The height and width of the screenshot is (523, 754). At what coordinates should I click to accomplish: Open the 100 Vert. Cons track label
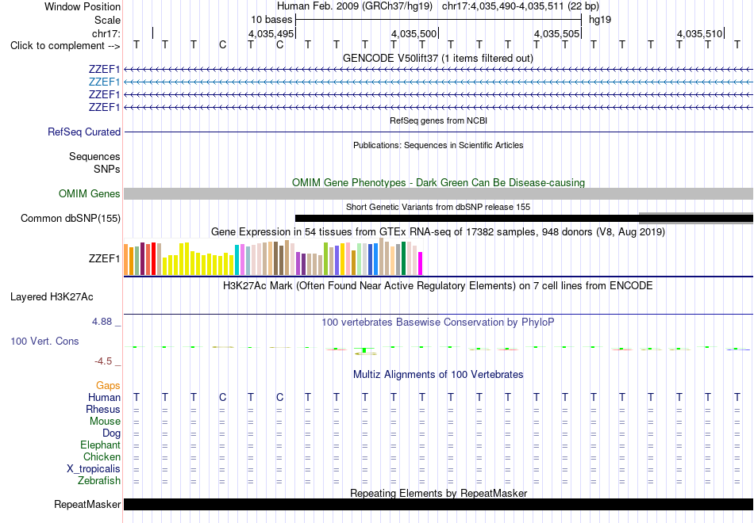pyautogui.click(x=44, y=341)
